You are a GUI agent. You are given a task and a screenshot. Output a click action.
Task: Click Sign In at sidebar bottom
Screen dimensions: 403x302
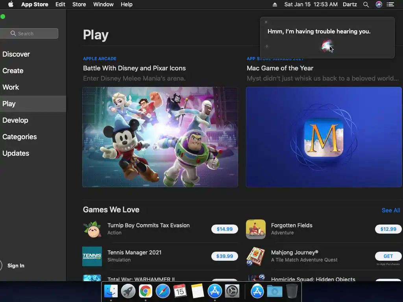coord(16,265)
